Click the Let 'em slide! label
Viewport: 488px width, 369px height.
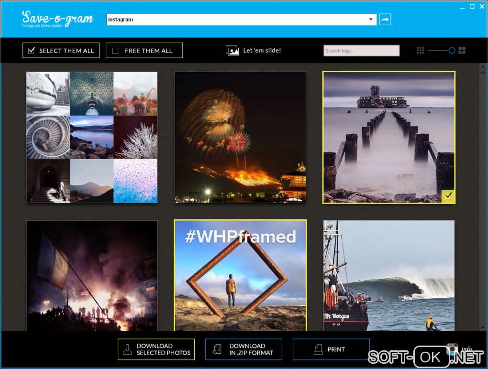click(262, 50)
